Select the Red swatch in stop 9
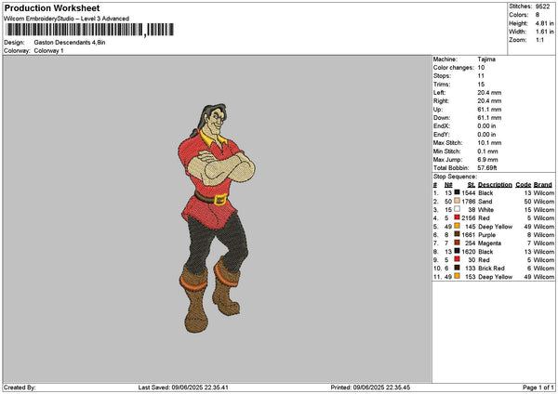 click(x=457, y=259)
